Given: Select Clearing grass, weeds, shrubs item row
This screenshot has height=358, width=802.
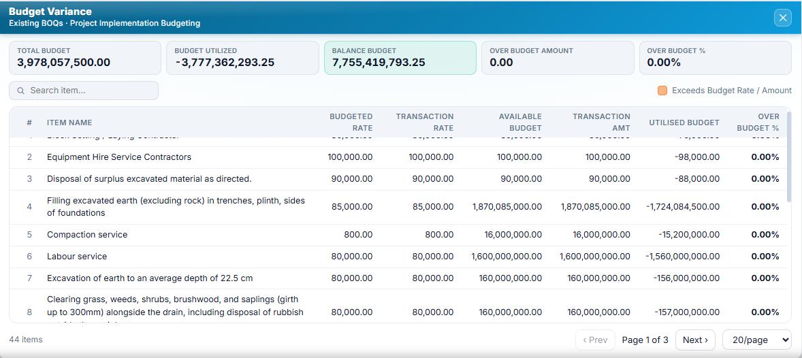Looking at the screenshot, I should 398,306.
